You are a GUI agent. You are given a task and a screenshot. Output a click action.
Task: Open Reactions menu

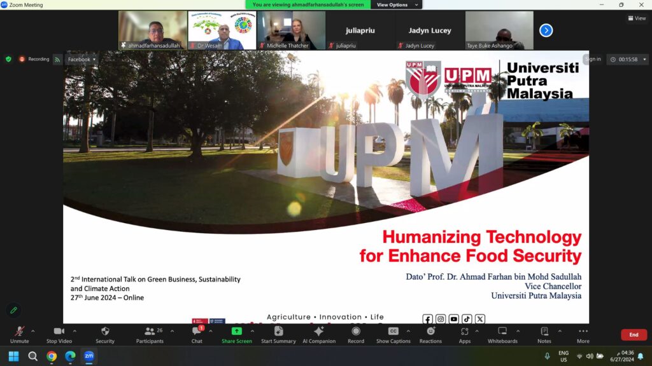pos(430,334)
